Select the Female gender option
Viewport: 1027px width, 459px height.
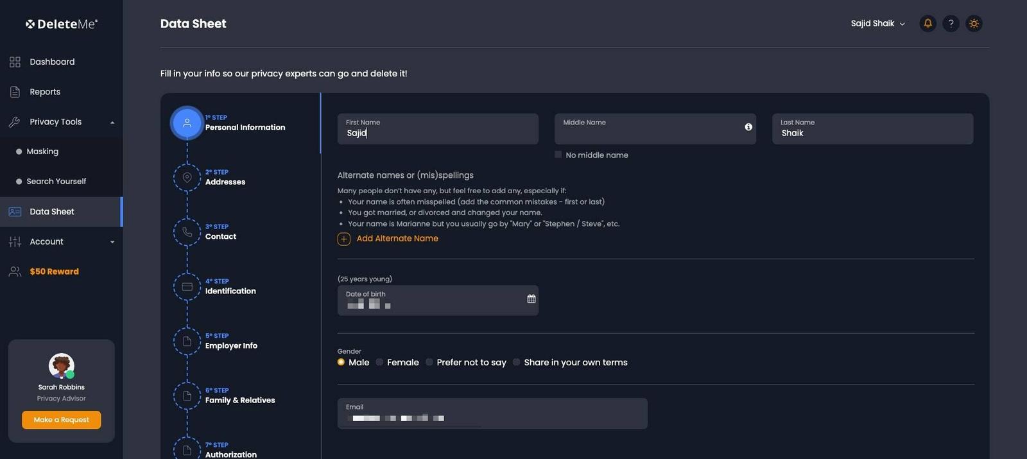[379, 362]
